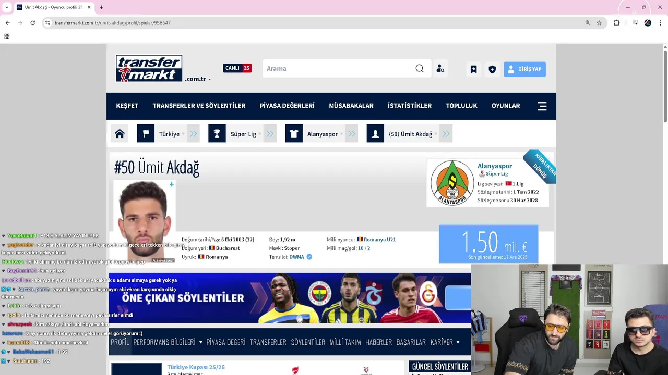Click the bookmark watchlist icon
Image resolution: width=668 pixels, height=375 pixels.
(473, 69)
